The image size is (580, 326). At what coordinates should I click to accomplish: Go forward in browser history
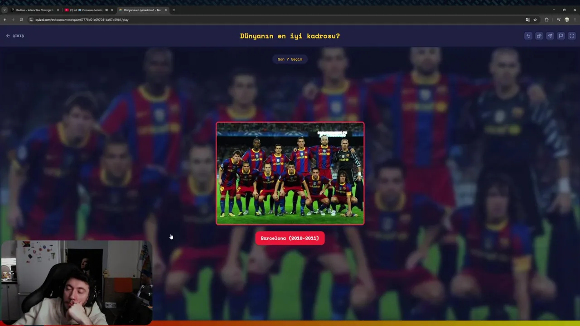click(13, 19)
